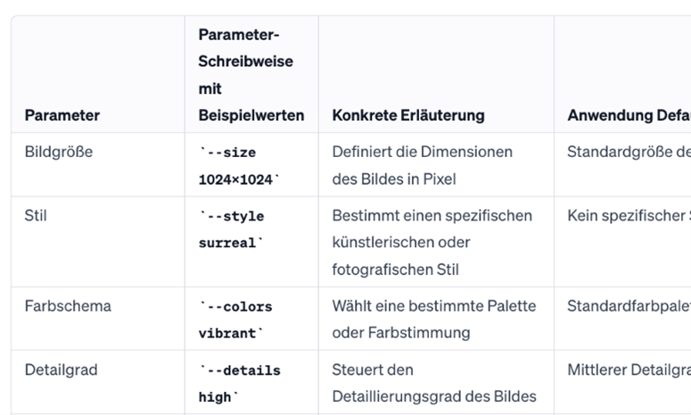Viewport: 691px width, 415px height.
Task: Select the 'Detailgrad' parameter cell
Action: [x=61, y=369]
